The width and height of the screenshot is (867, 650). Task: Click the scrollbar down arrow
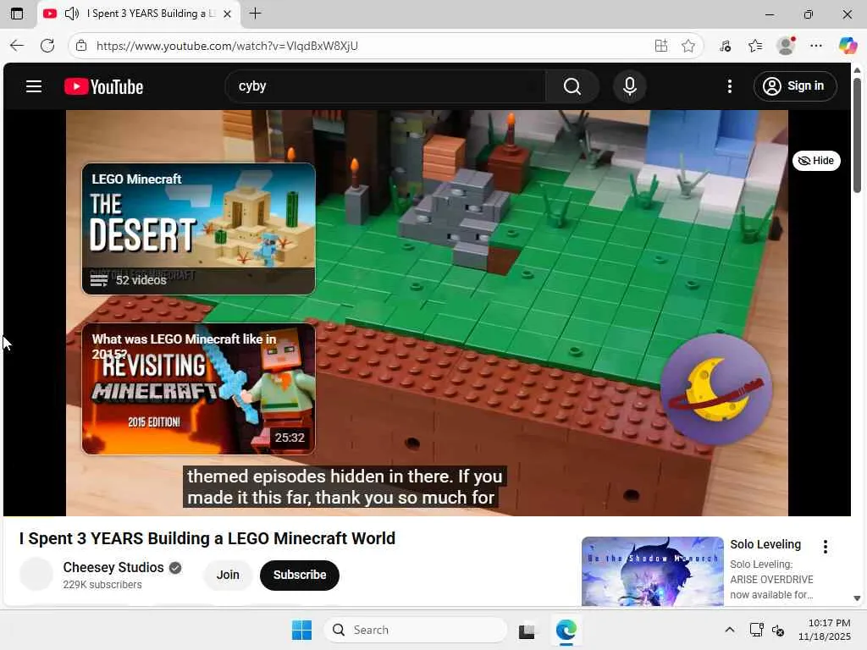857,598
